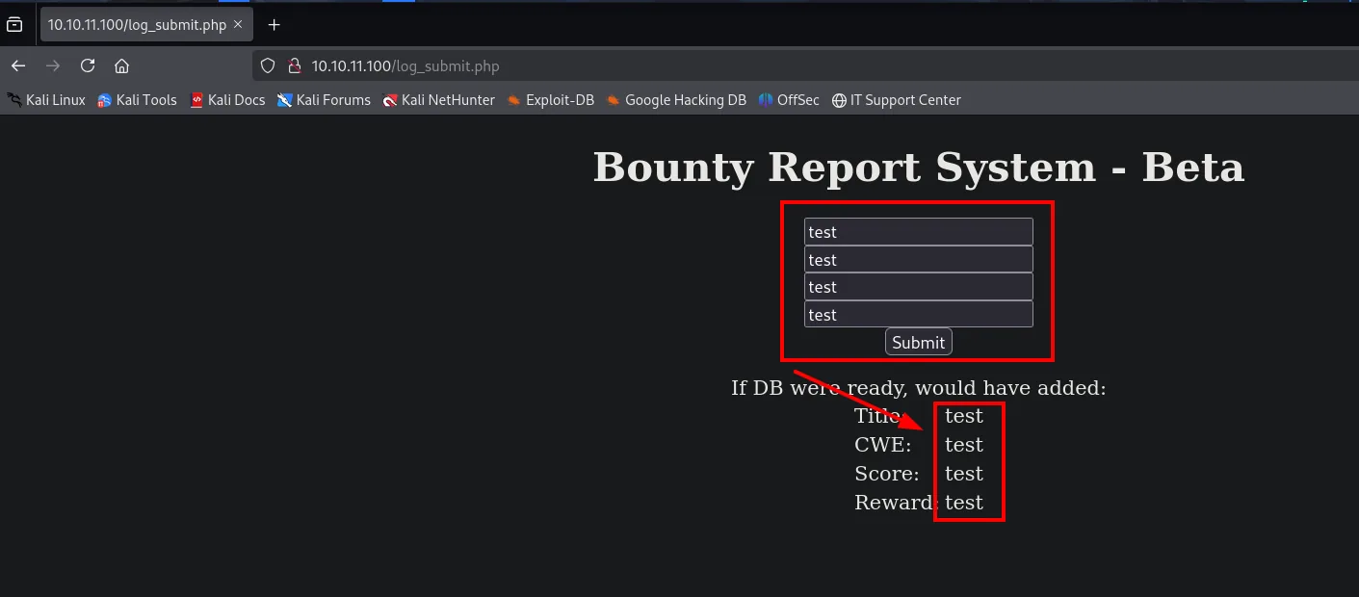
Task: Click the 'If DB were ready' message
Action: pyautogui.click(x=919, y=388)
